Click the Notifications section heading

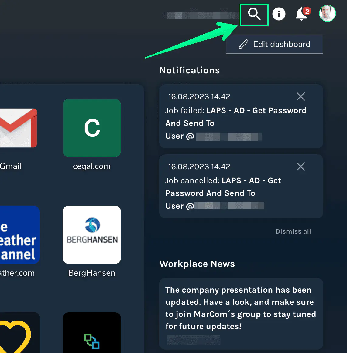click(x=190, y=70)
